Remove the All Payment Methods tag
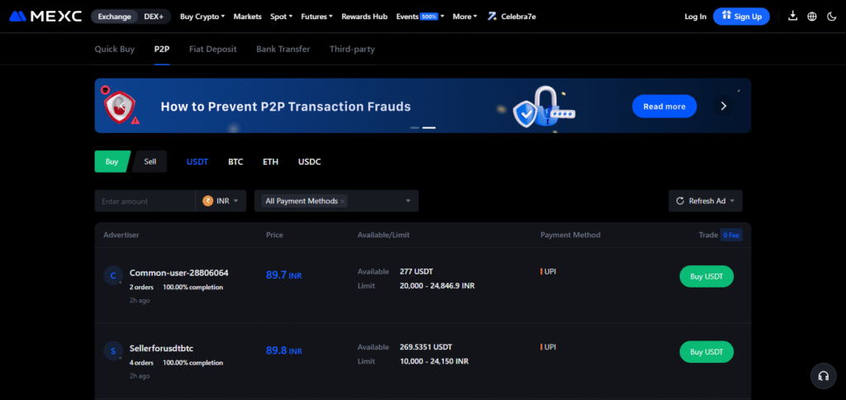 [x=343, y=202]
